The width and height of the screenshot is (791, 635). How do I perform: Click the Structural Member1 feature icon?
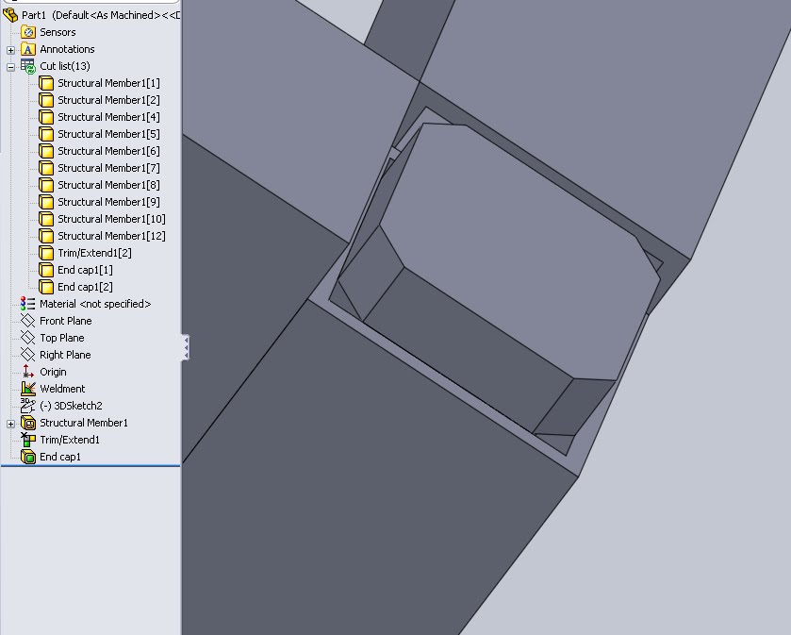tap(27, 423)
